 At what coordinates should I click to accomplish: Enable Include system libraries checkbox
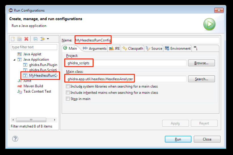click(68, 86)
